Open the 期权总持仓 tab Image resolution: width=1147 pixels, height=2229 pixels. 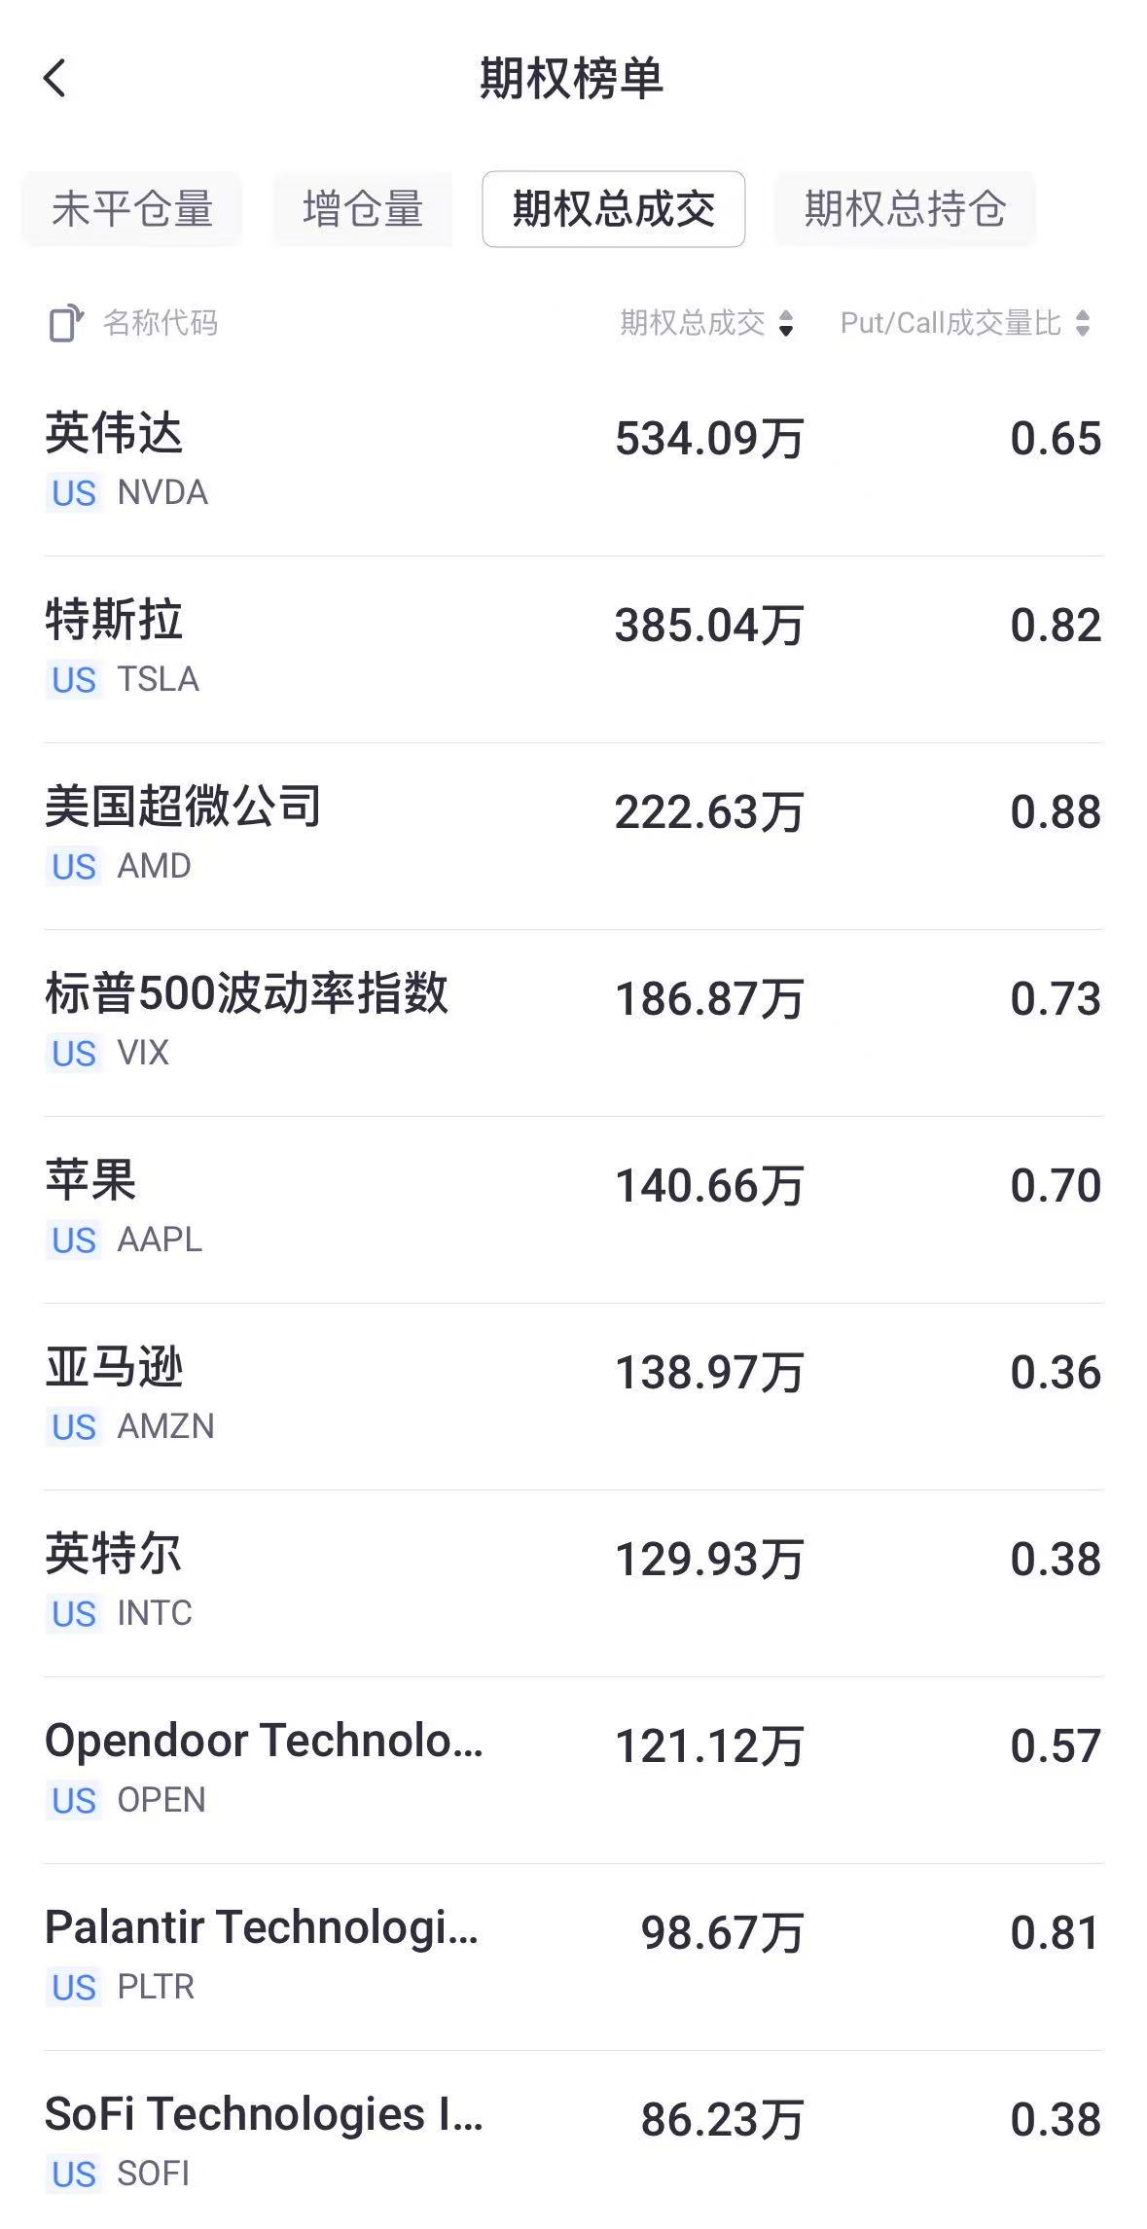(x=904, y=209)
